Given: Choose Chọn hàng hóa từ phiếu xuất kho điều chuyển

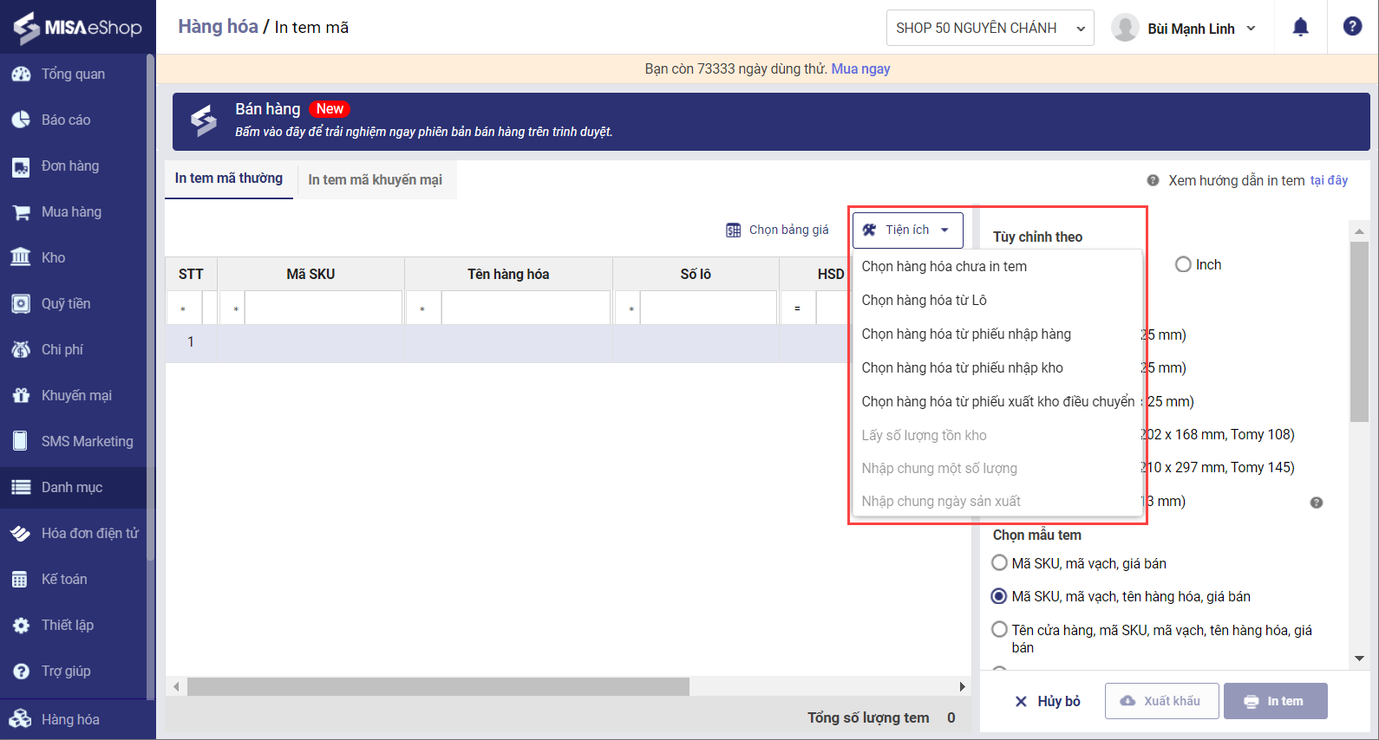Looking at the screenshot, I should pyautogui.click(x=997, y=402).
